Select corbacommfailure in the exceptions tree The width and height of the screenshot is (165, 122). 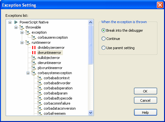click(57, 103)
